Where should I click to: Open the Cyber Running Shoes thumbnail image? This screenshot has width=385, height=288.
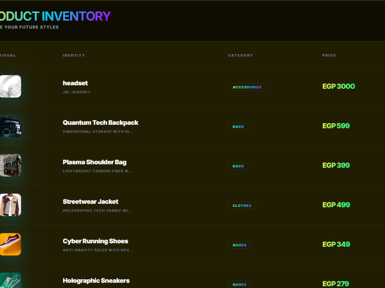(10, 244)
